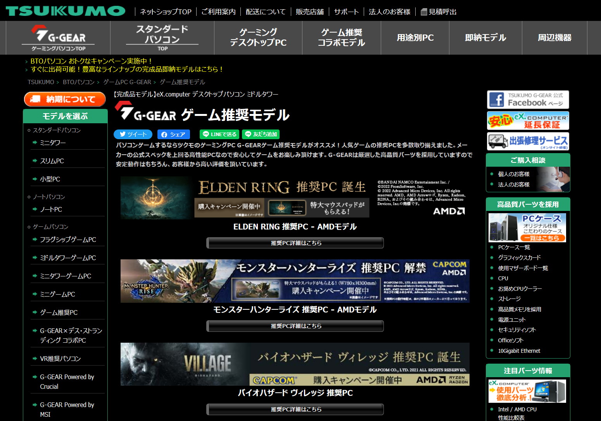601x421 pixels.
Task: Open the BTOパソコン キャンペーン yellow link
Action: (92, 61)
